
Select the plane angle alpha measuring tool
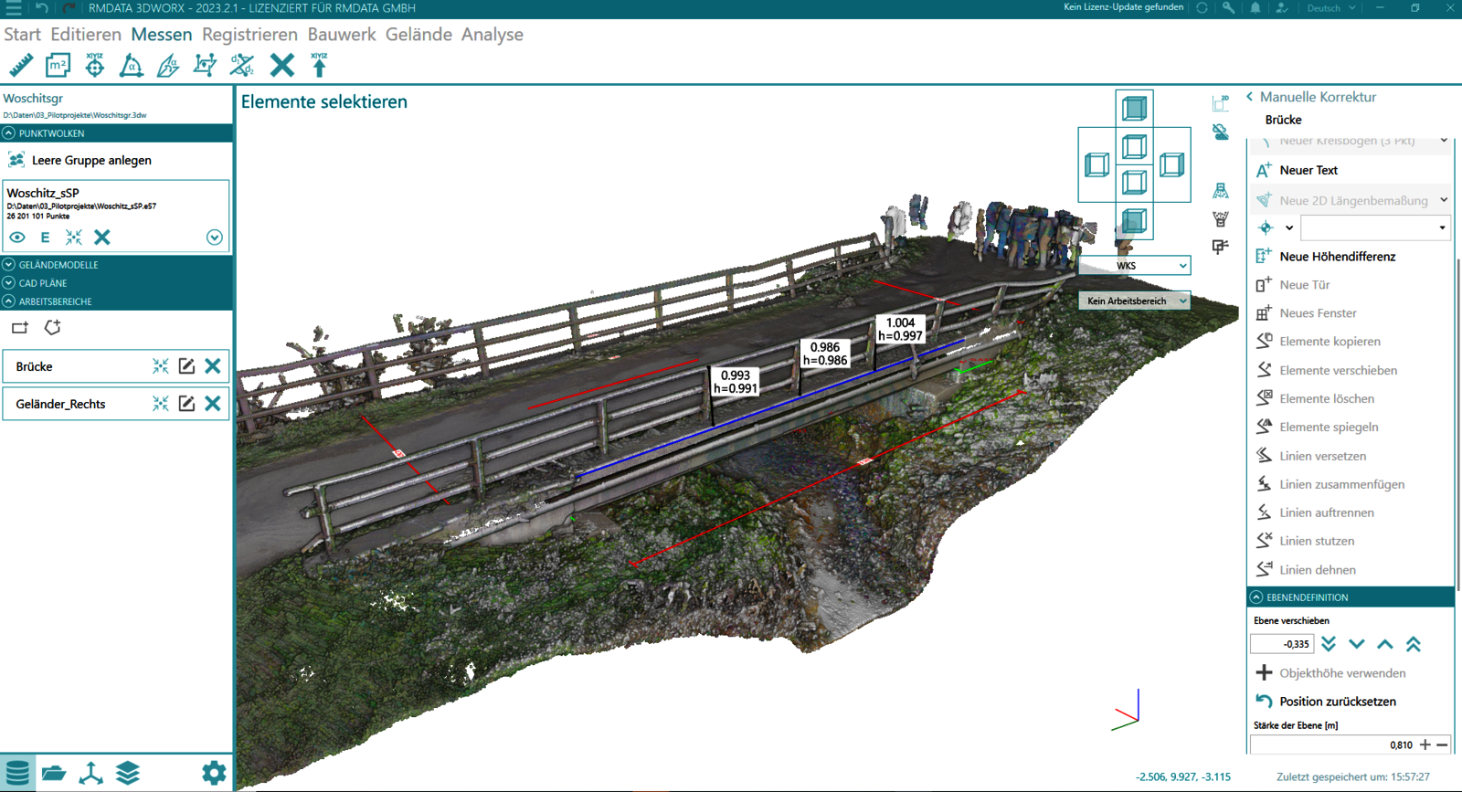[x=168, y=66]
